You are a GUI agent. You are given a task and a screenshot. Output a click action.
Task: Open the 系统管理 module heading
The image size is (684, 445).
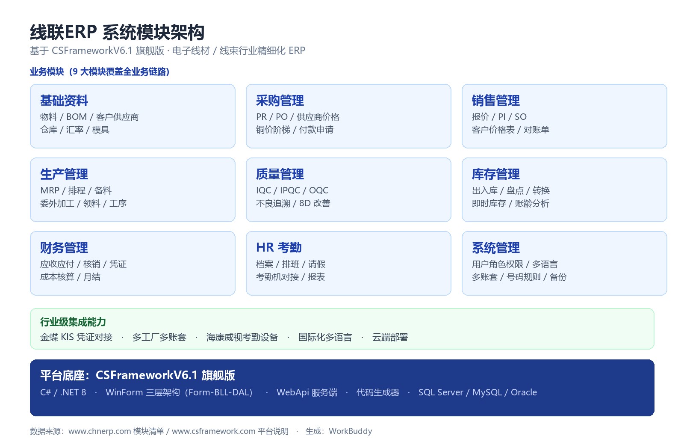(x=496, y=248)
